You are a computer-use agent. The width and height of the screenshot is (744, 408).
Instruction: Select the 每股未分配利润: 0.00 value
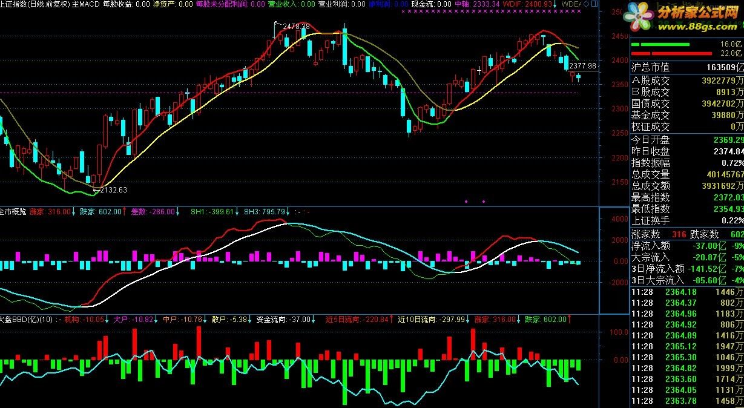231,4
